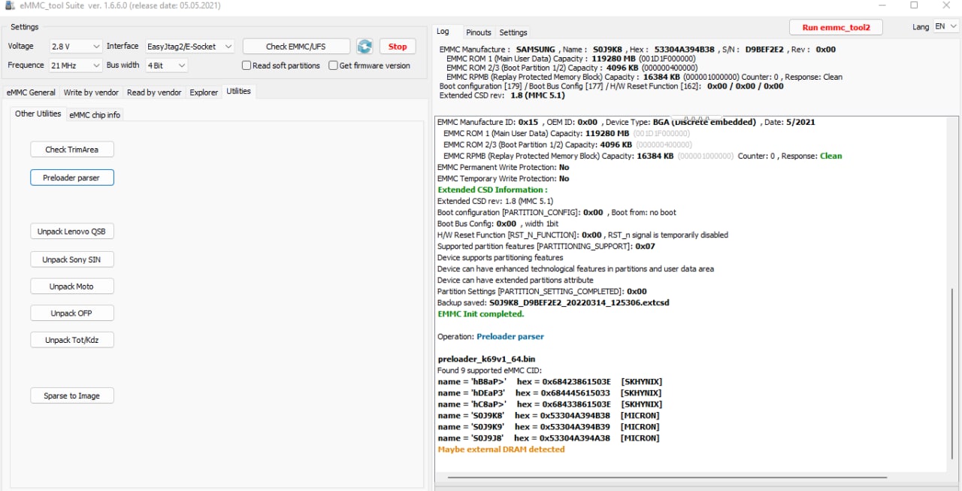962x491 pixels.
Task: Click the Unpack Lenovo QSB button
Action: [72, 232]
